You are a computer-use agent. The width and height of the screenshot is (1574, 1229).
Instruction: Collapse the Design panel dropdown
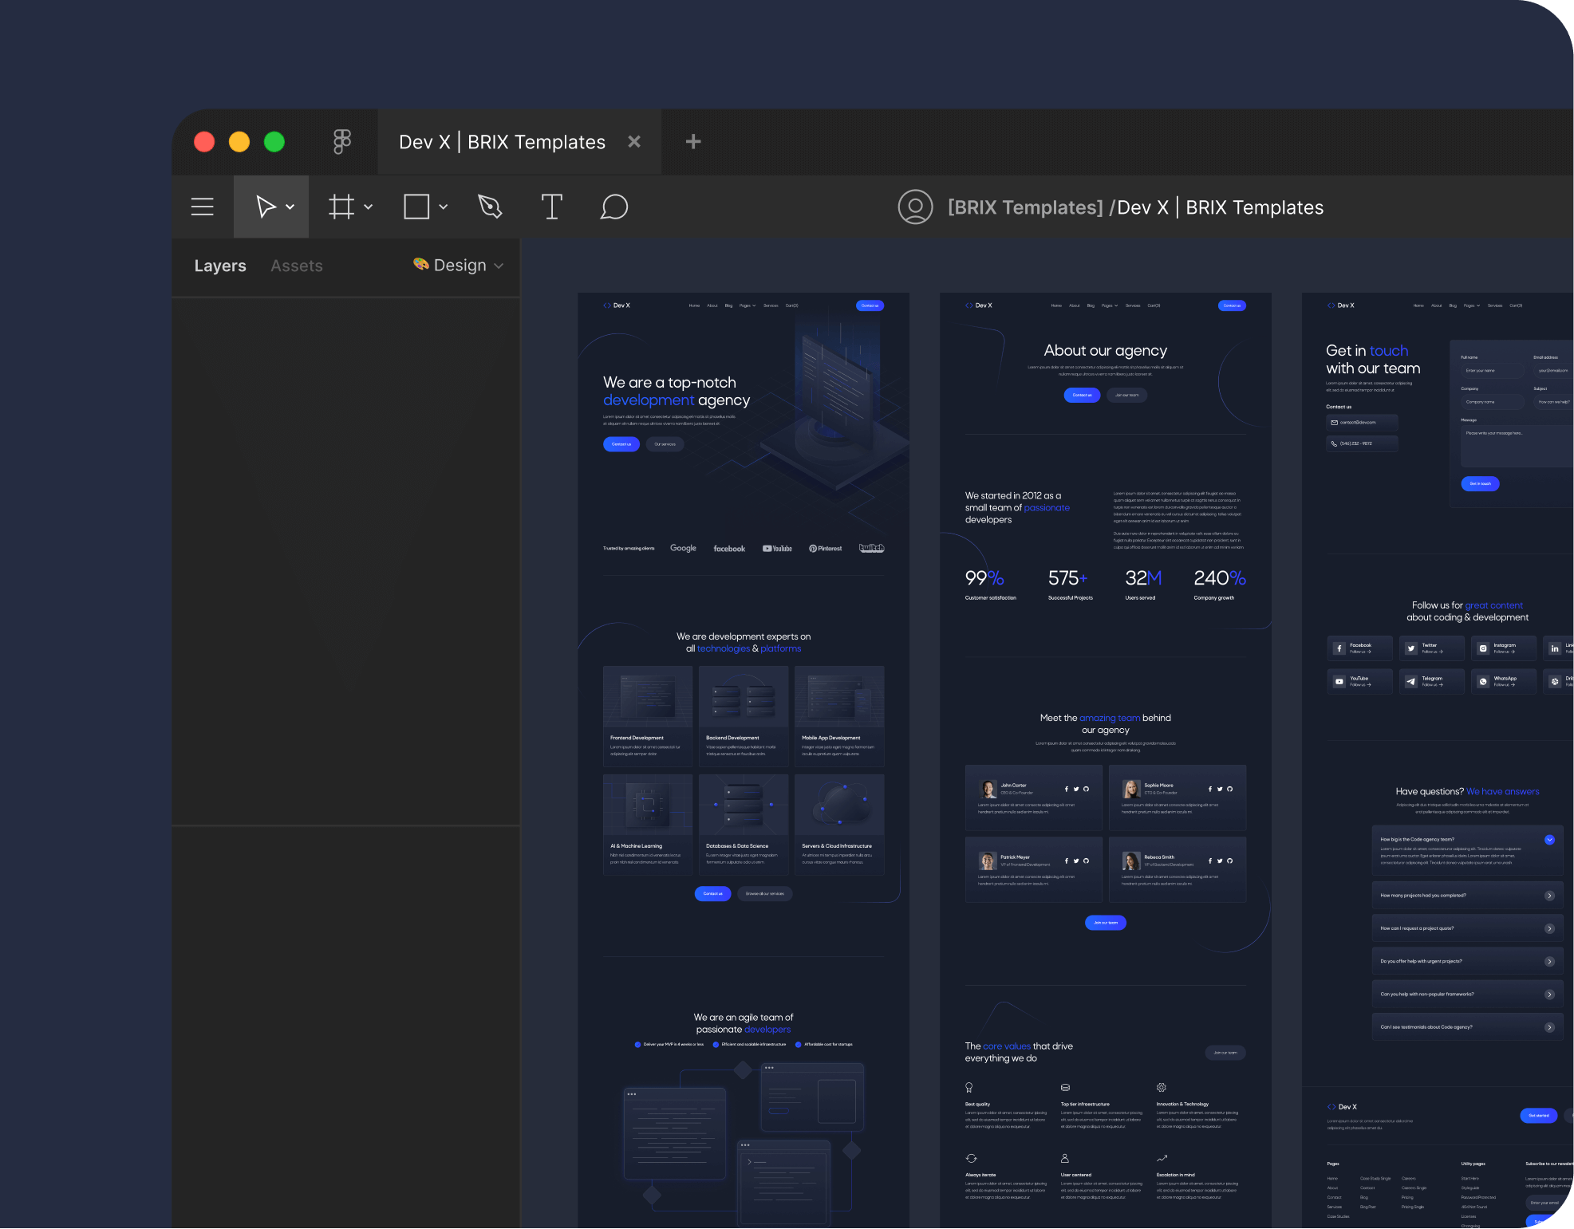499,266
